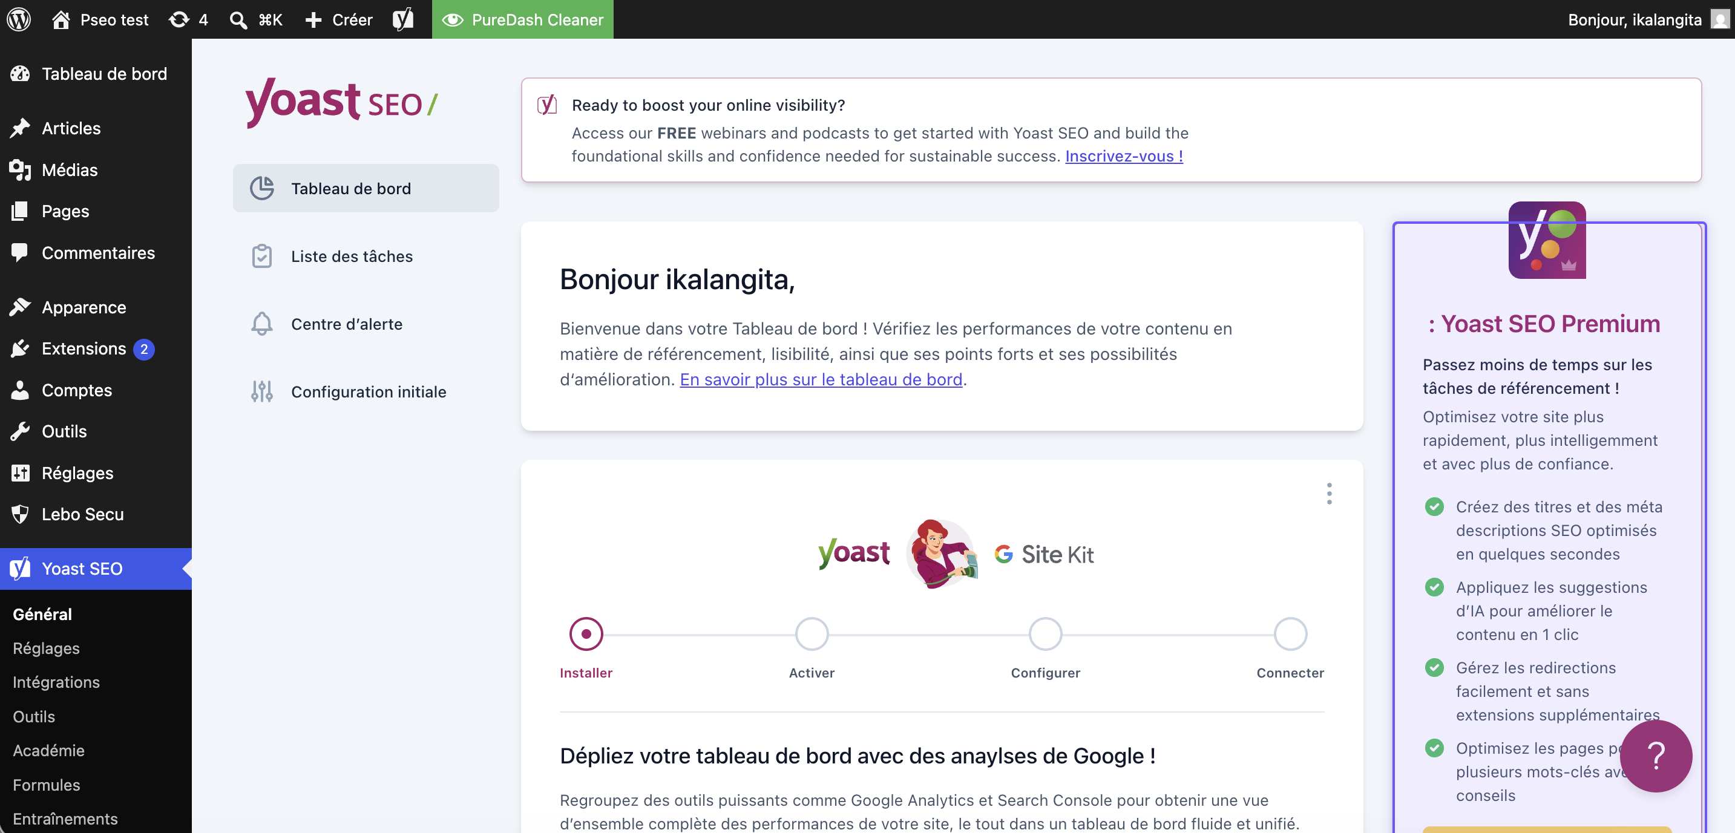Select the Configurer step circle
This screenshot has height=833, width=1735.
[x=1045, y=633]
